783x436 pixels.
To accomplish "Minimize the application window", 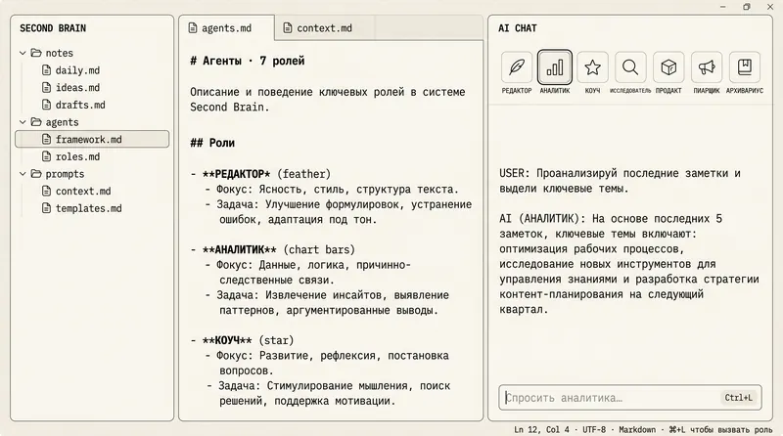I will [722, 7].
